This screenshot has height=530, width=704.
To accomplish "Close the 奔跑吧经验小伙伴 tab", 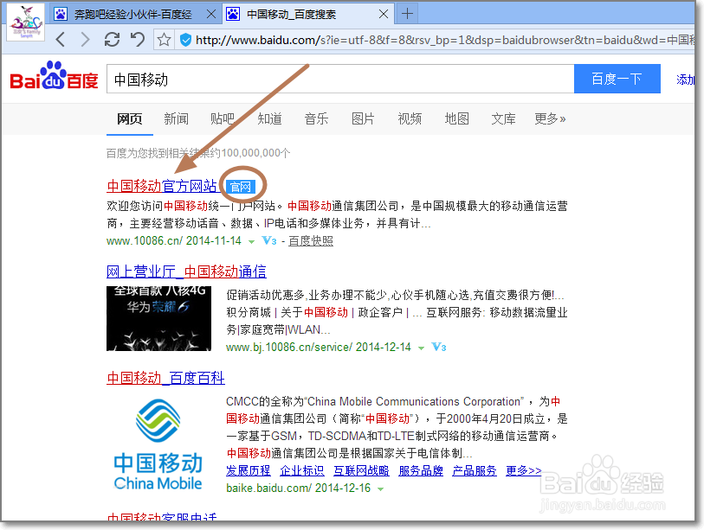I will (x=211, y=15).
